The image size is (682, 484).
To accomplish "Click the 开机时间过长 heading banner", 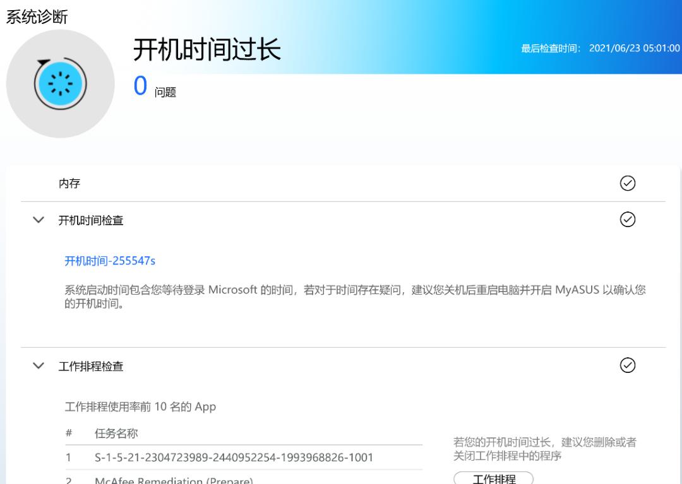I will (208, 49).
